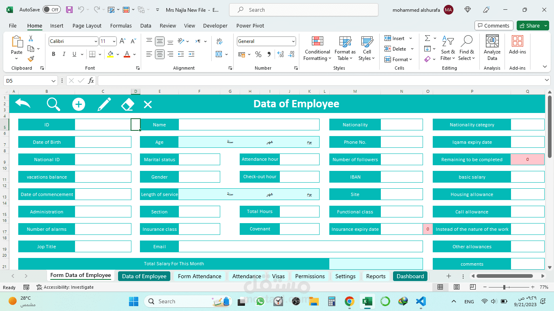Open Analyze Data
The image size is (554, 311).
point(492,48)
